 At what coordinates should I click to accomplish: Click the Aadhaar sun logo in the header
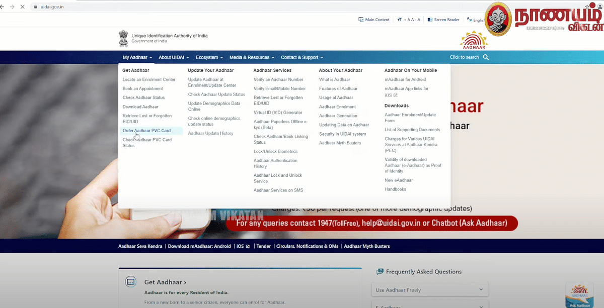click(474, 40)
